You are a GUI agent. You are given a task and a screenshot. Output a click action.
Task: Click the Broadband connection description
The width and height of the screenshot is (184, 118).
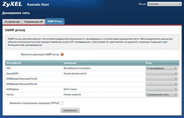tap(77, 68)
